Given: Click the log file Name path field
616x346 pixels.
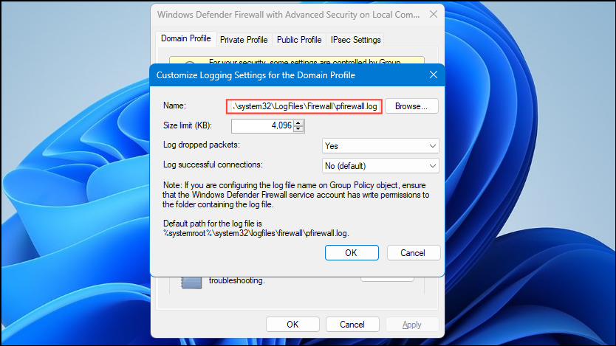Looking at the screenshot, I should (x=304, y=106).
